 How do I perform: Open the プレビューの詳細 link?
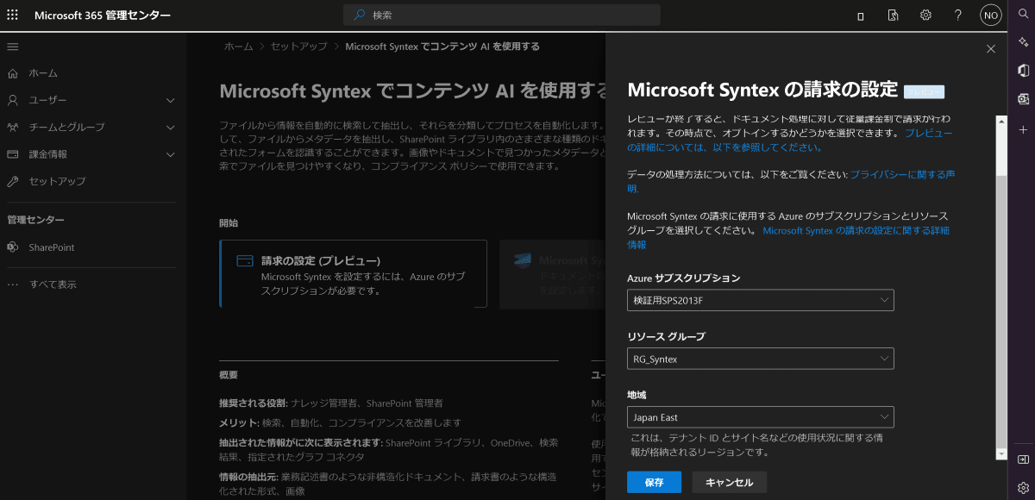click(790, 141)
